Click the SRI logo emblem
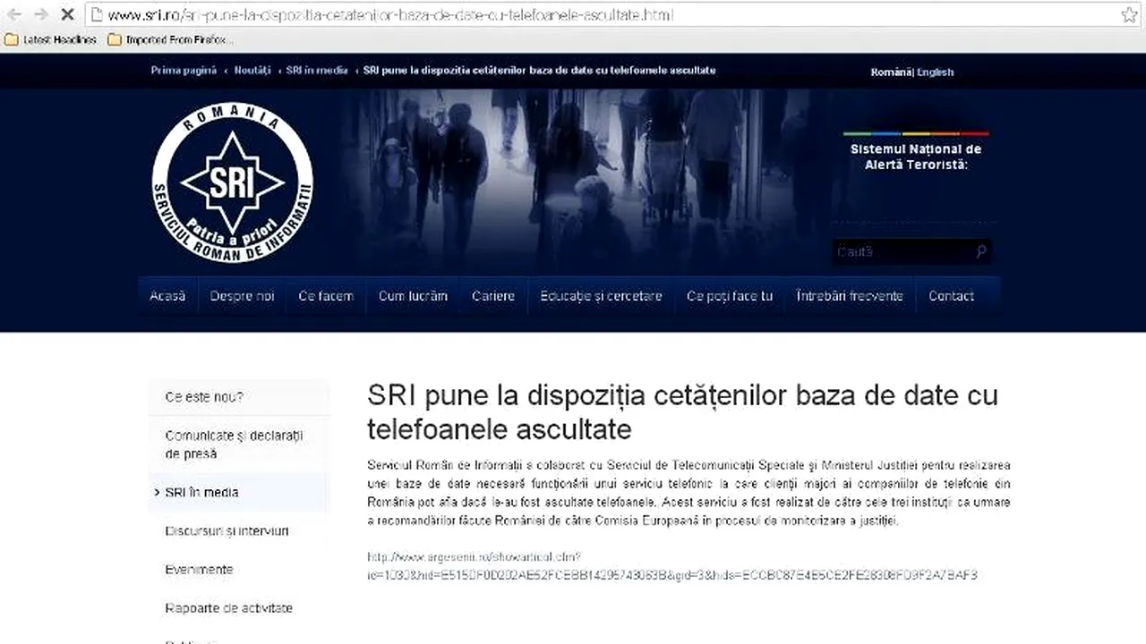 [x=232, y=182]
